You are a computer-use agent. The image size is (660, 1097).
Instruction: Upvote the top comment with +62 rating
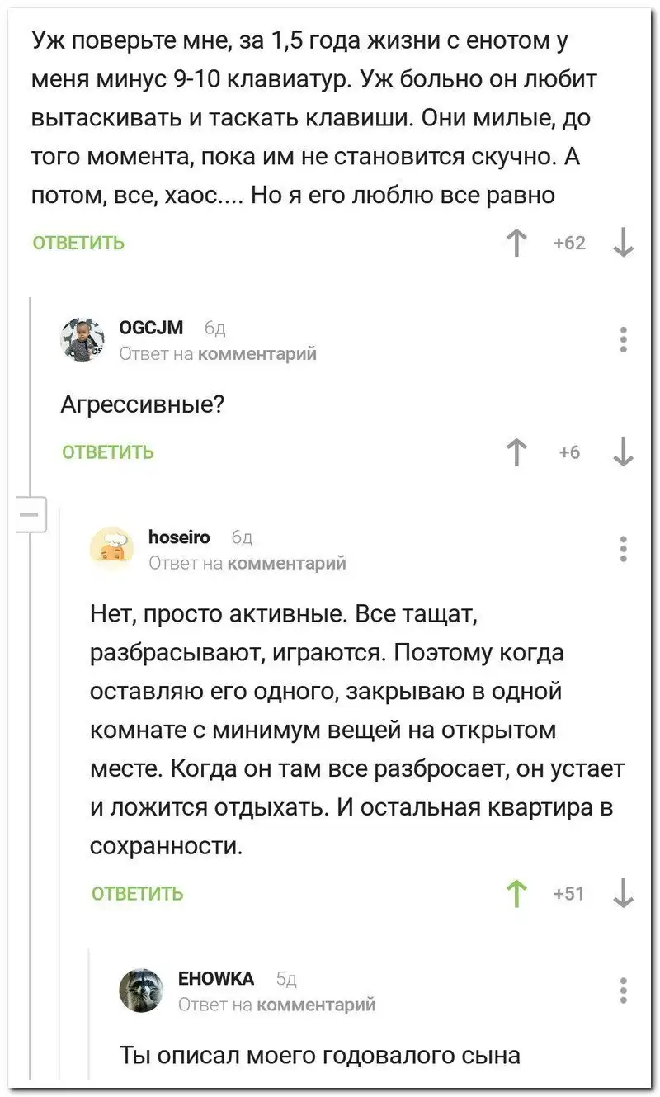tap(516, 244)
